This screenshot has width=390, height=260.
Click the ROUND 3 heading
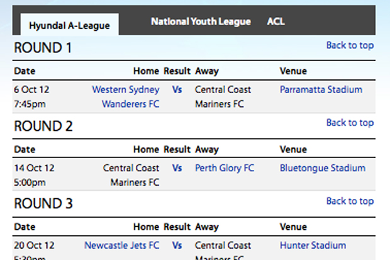pos(43,204)
